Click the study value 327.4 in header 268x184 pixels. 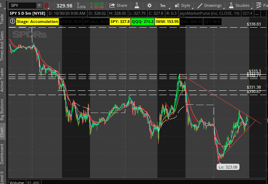pos(247,13)
